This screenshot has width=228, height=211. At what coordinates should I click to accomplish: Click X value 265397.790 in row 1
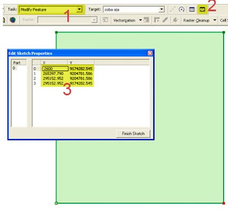click(53, 73)
